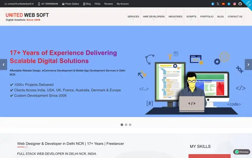Open the Contact Us menu item
This screenshot has height=158, width=252.
(x=235, y=17)
